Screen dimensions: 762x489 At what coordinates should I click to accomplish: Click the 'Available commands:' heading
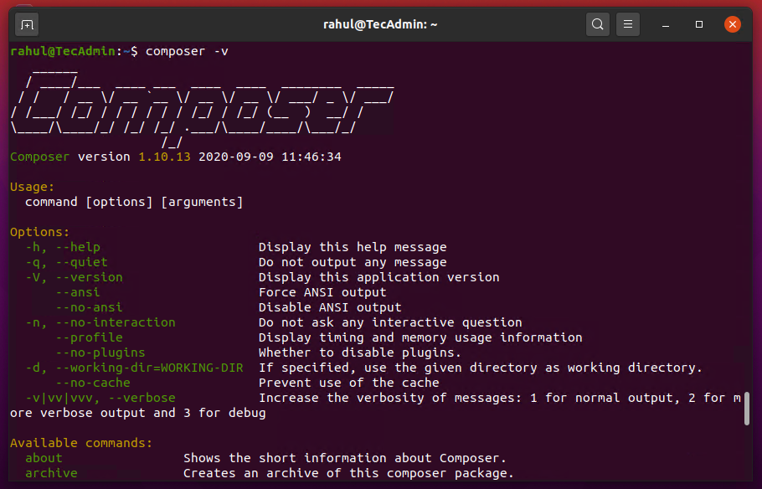81,443
